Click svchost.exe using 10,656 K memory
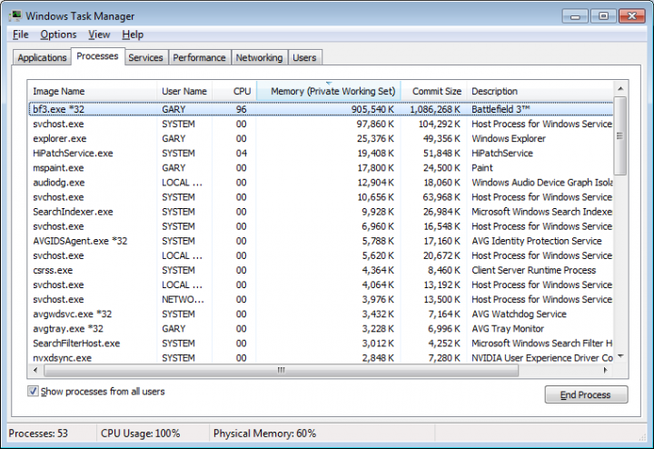Viewport: 654px width, 449px height. pyautogui.click(x=321, y=197)
